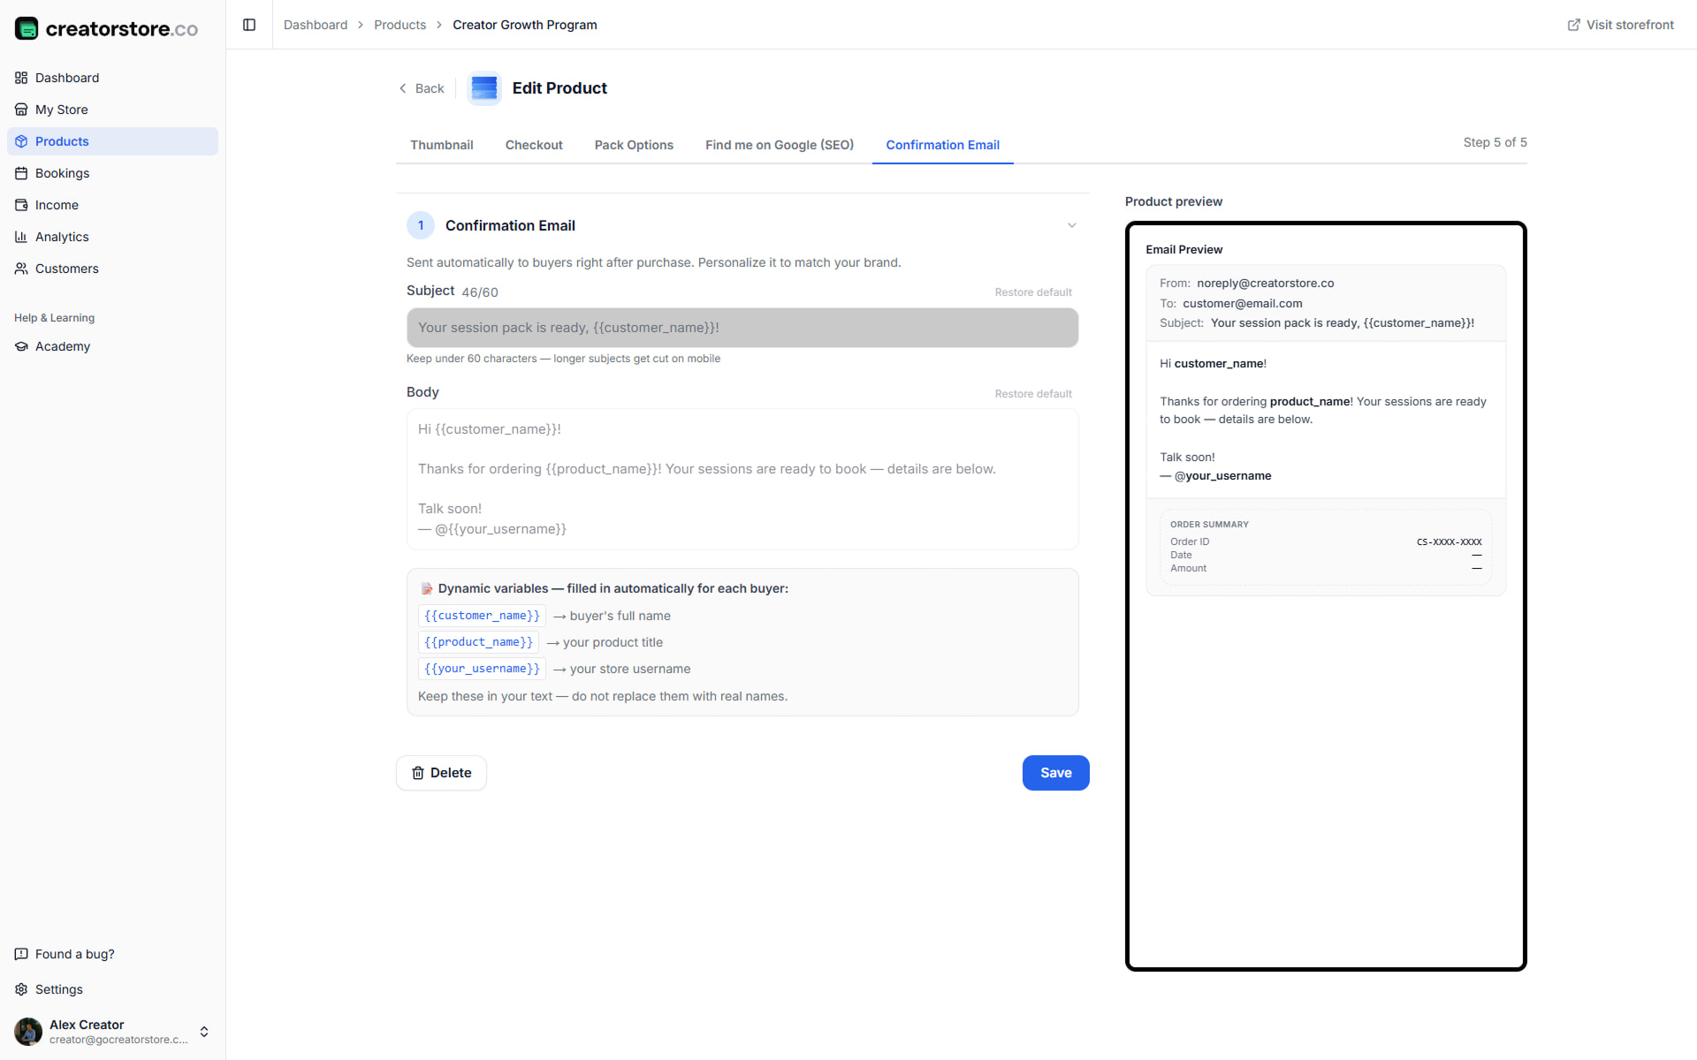The width and height of the screenshot is (1697, 1060).
Task: Click the {{product_name}} variable chip
Action: coord(478,642)
